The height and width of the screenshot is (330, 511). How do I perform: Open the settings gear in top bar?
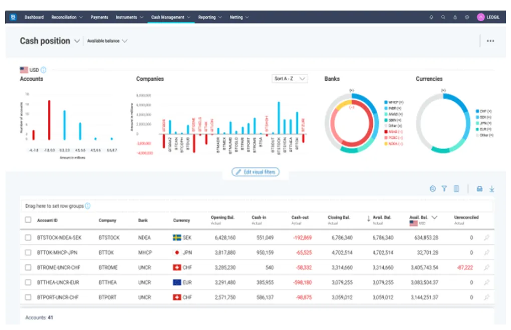pos(467,17)
